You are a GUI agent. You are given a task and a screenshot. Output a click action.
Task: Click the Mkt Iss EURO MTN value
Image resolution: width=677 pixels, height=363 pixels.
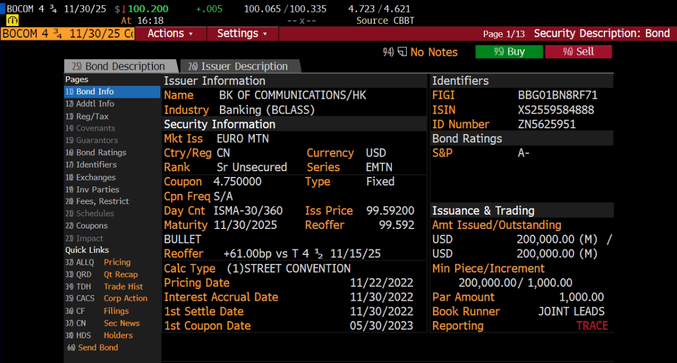pos(242,139)
